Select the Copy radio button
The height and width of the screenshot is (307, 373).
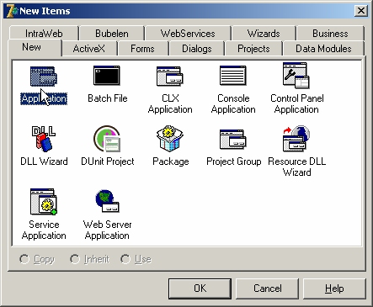click(37, 259)
